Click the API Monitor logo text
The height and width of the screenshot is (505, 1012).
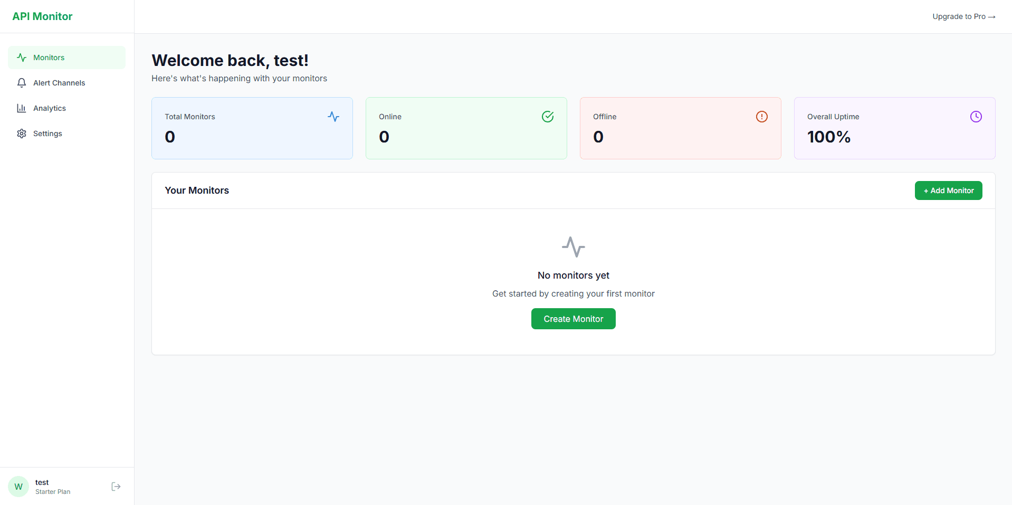point(42,16)
